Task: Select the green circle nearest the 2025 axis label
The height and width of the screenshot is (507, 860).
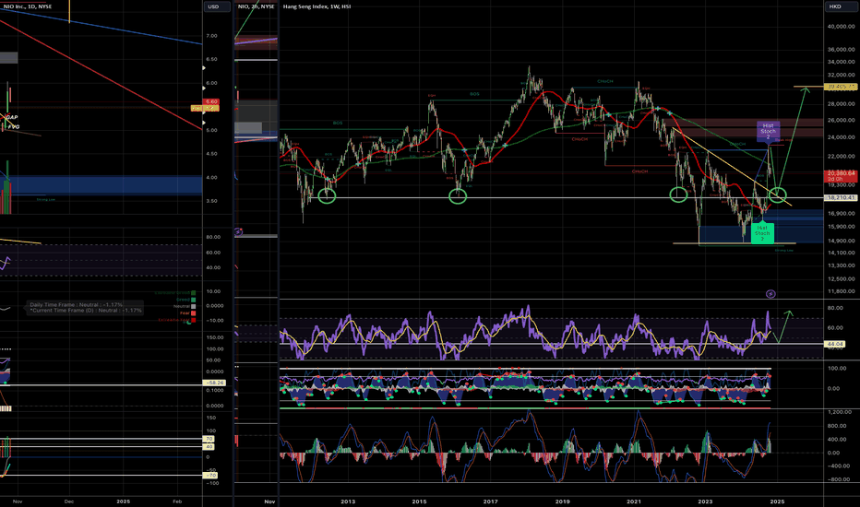Action: pos(778,194)
